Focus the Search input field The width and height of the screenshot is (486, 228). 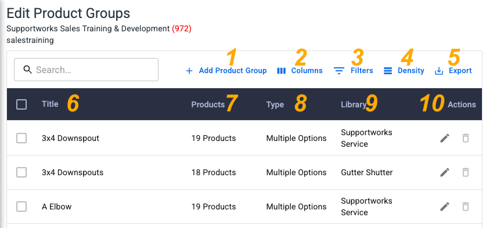86,70
